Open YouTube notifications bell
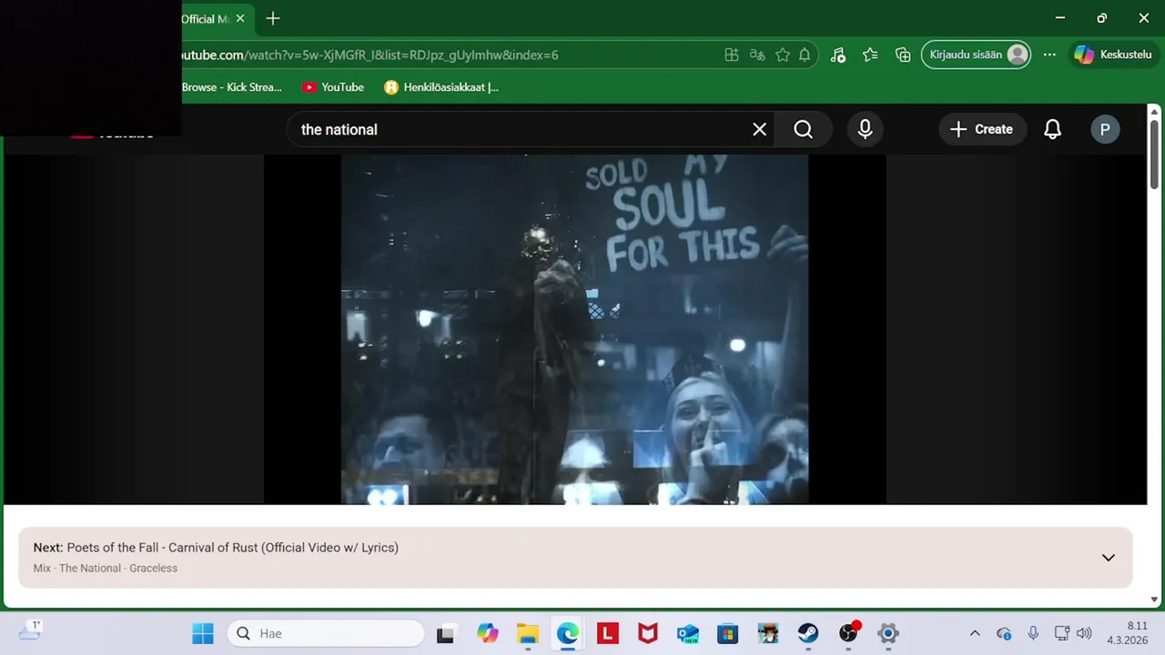Image resolution: width=1165 pixels, height=655 pixels. (x=1052, y=129)
